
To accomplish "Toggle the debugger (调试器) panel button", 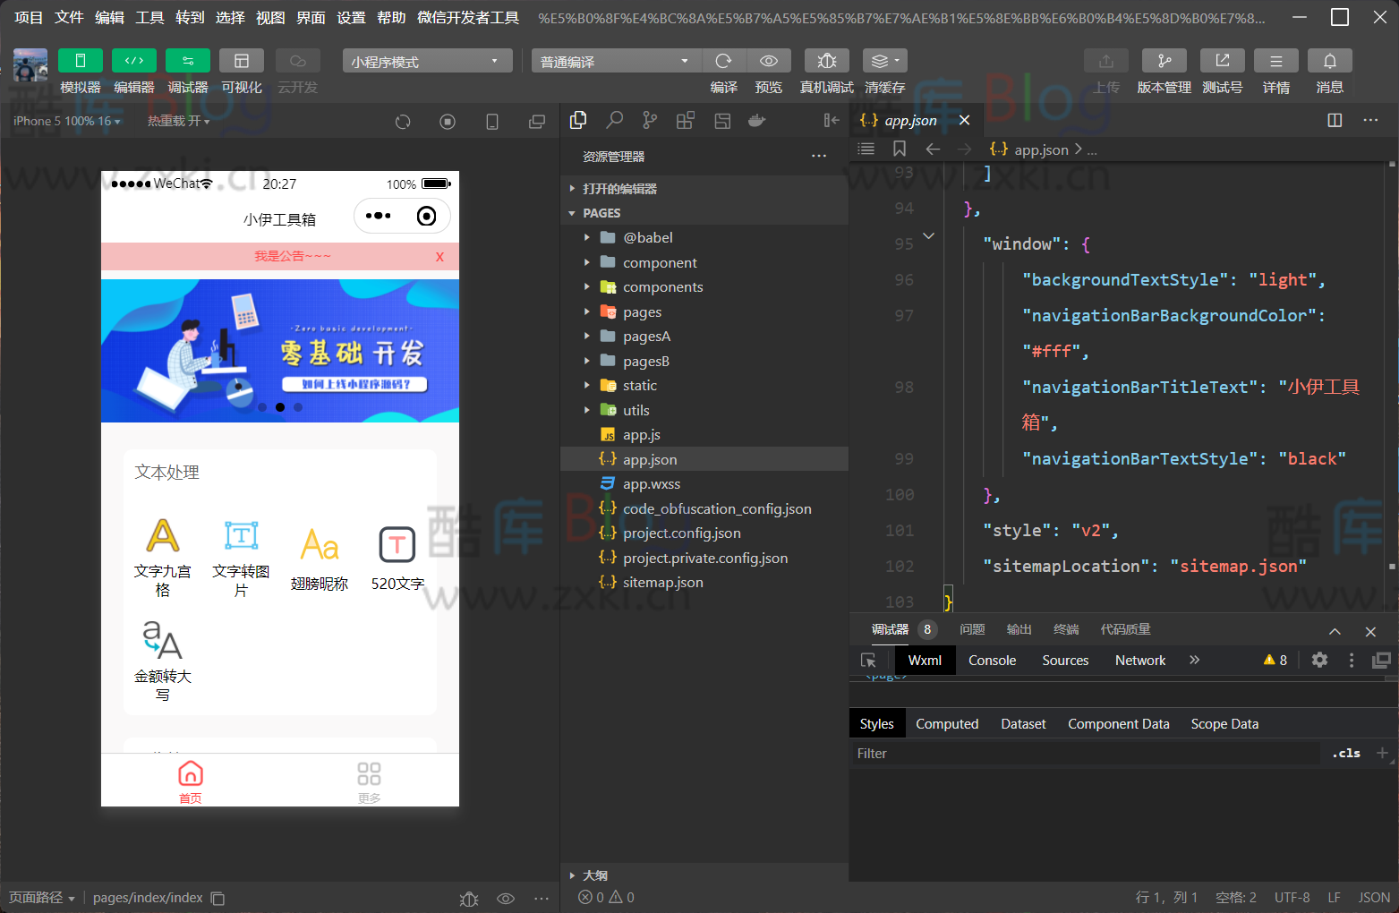I will [x=187, y=61].
